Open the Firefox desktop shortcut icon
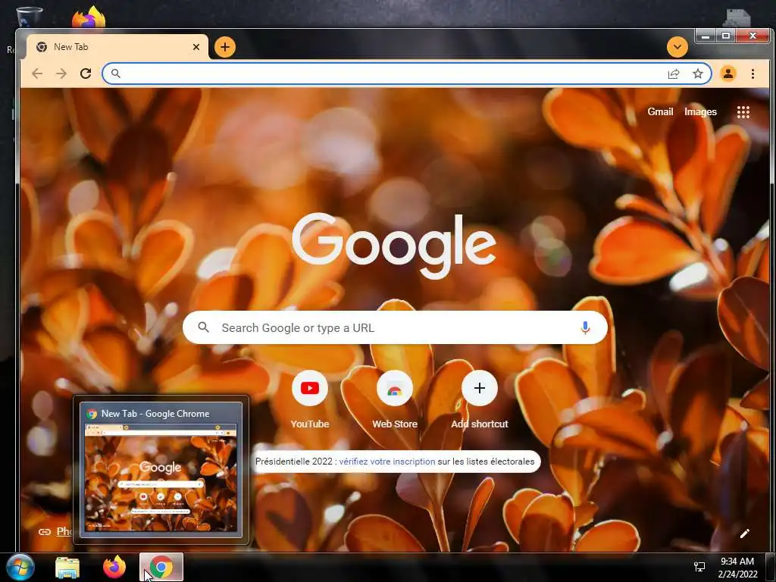Screen dimensions: 776x582 [89, 17]
